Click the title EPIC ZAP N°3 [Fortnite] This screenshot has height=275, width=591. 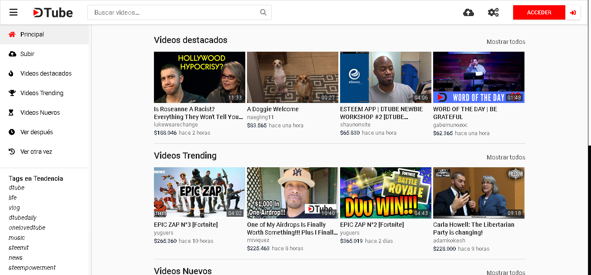coord(186,225)
